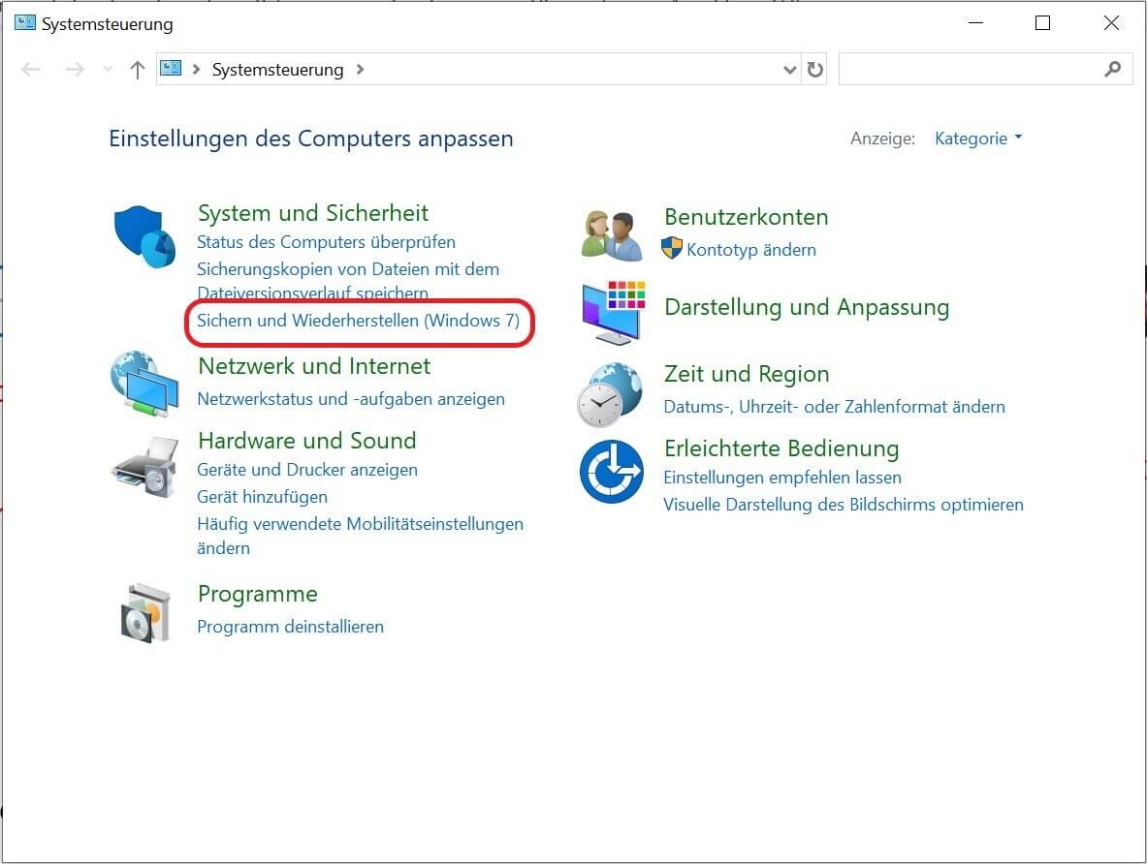1147x864 pixels.
Task: Click the Programme disc box icon
Action: click(x=145, y=612)
